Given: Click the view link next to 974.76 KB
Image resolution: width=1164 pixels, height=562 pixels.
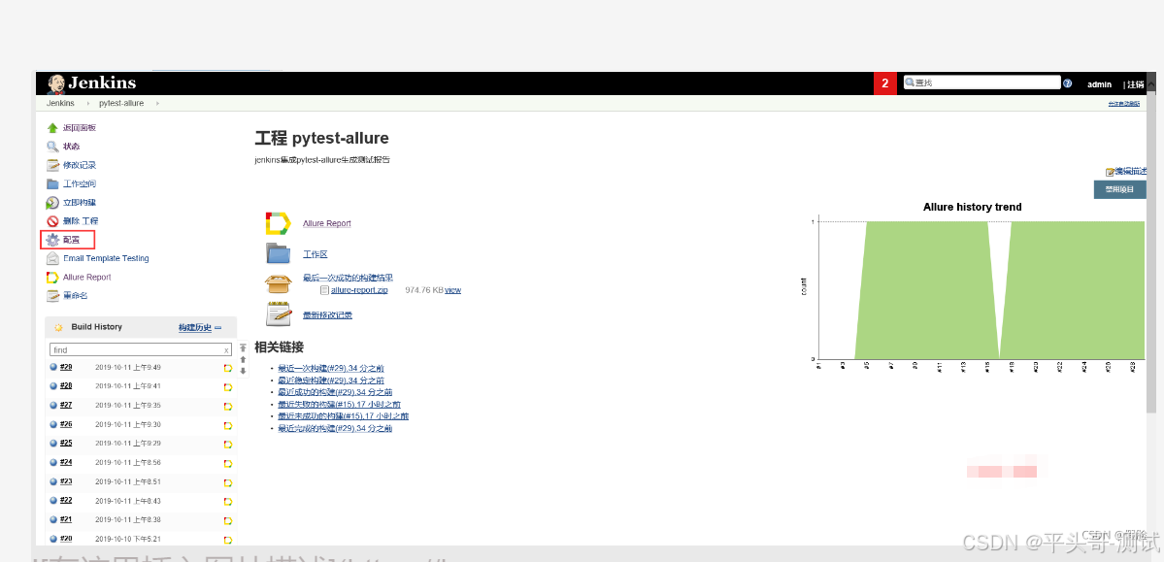Looking at the screenshot, I should pyautogui.click(x=452, y=289).
